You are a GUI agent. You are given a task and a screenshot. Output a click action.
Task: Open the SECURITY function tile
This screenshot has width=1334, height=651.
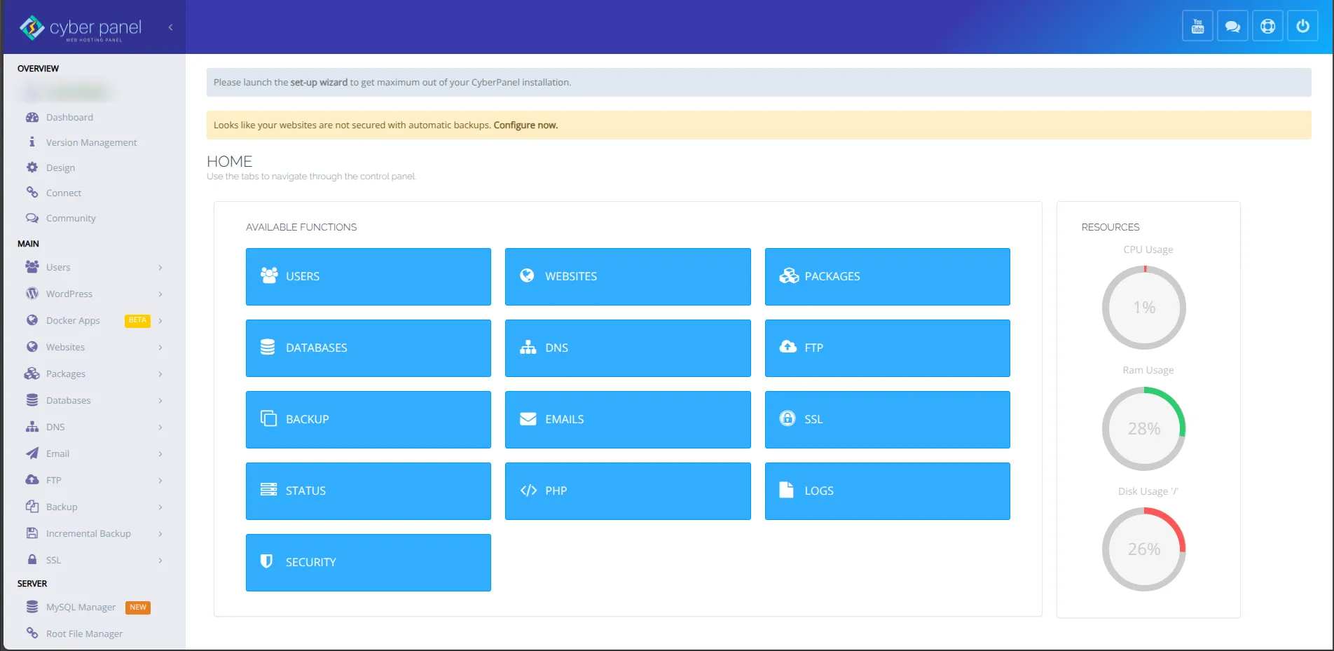(369, 563)
